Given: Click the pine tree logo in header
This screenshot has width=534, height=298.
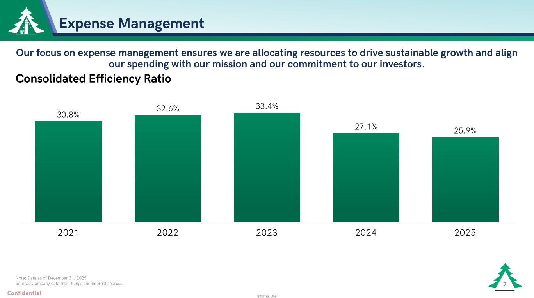Looking at the screenshot, I should [26, 21].
